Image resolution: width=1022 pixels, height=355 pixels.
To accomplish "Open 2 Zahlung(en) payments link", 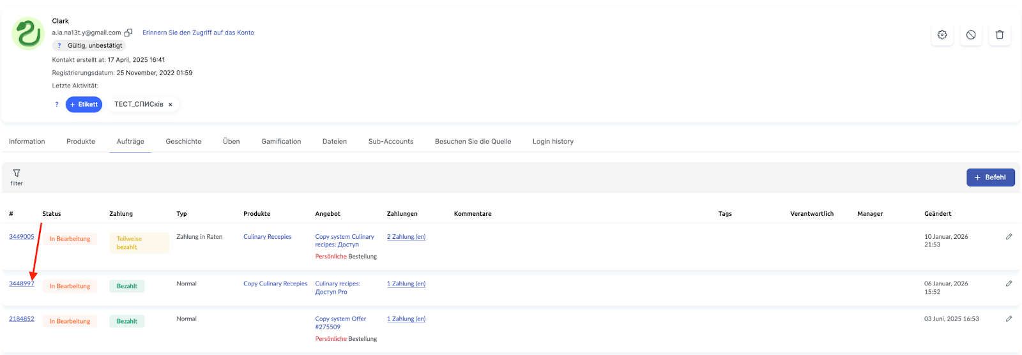I will [406, 237].
